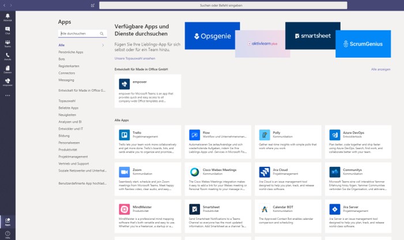Screen dimensions: 404x240
Task: Open the Dateien files icon
Action: 7,69
